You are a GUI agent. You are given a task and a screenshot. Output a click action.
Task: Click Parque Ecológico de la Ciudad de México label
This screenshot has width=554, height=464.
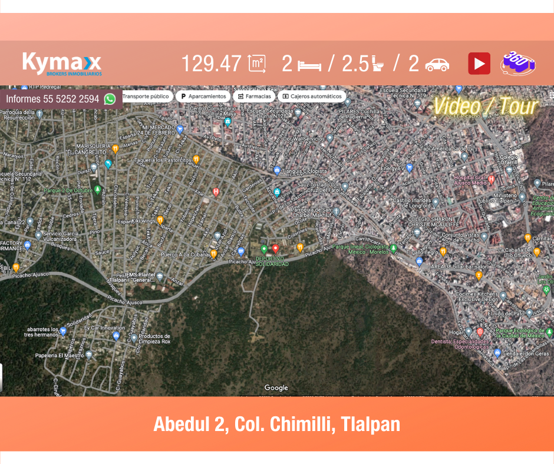[x=520, y=333]
